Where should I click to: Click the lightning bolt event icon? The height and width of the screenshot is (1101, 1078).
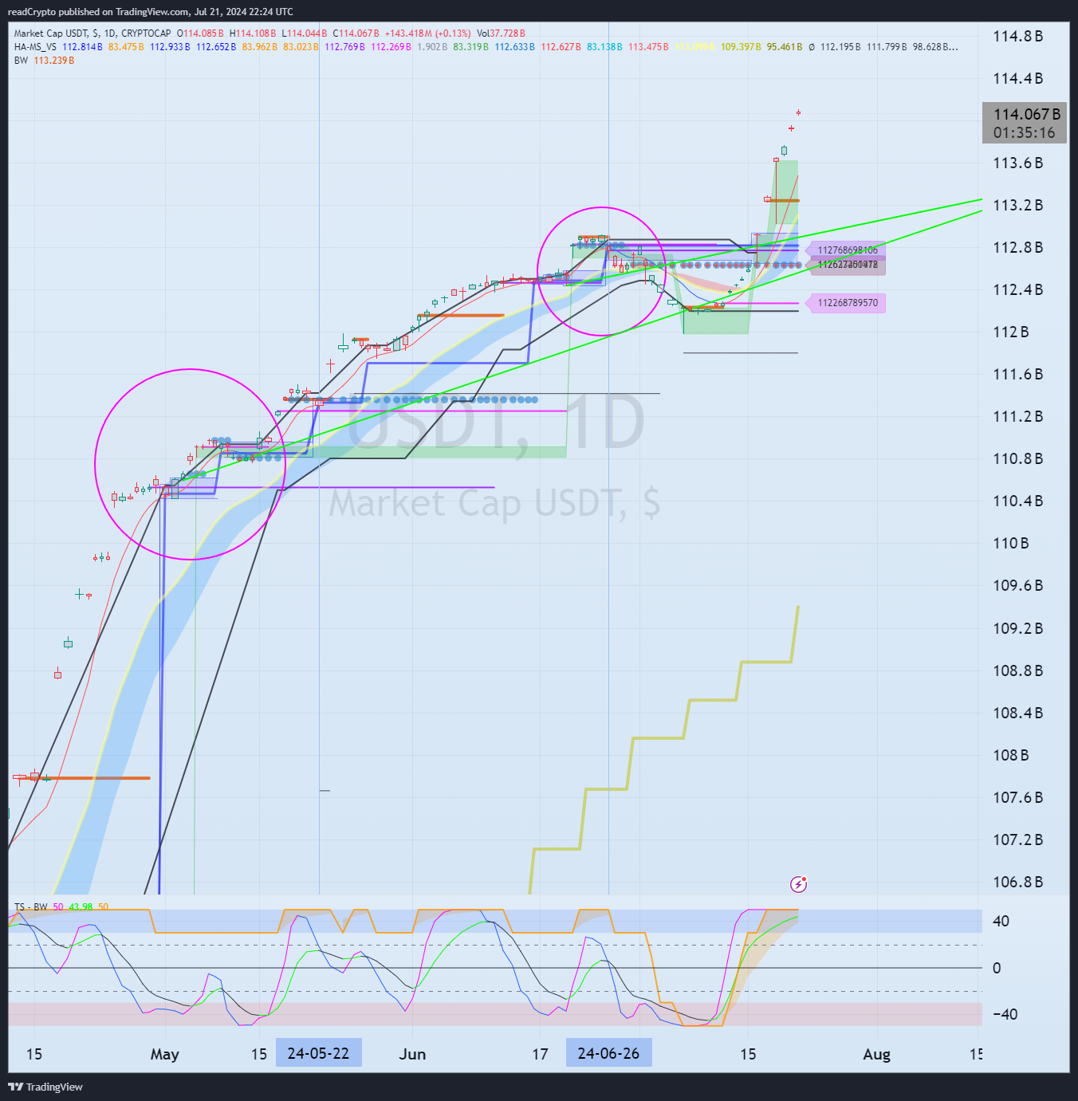pyautogui.click(x=798, y=883)
